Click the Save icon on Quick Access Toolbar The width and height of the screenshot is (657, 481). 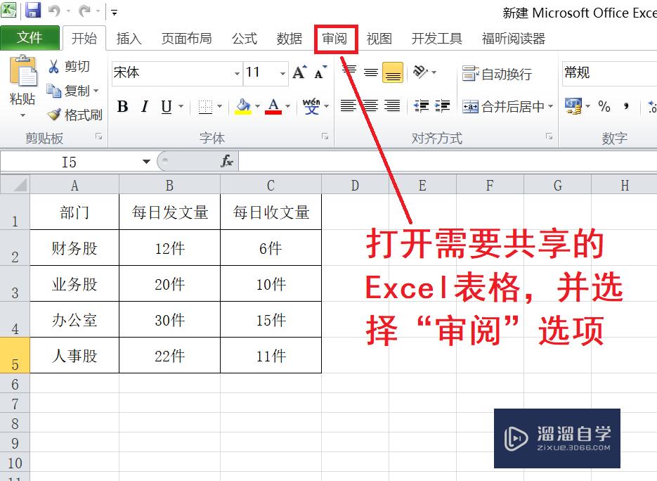(x=33, y=8)
